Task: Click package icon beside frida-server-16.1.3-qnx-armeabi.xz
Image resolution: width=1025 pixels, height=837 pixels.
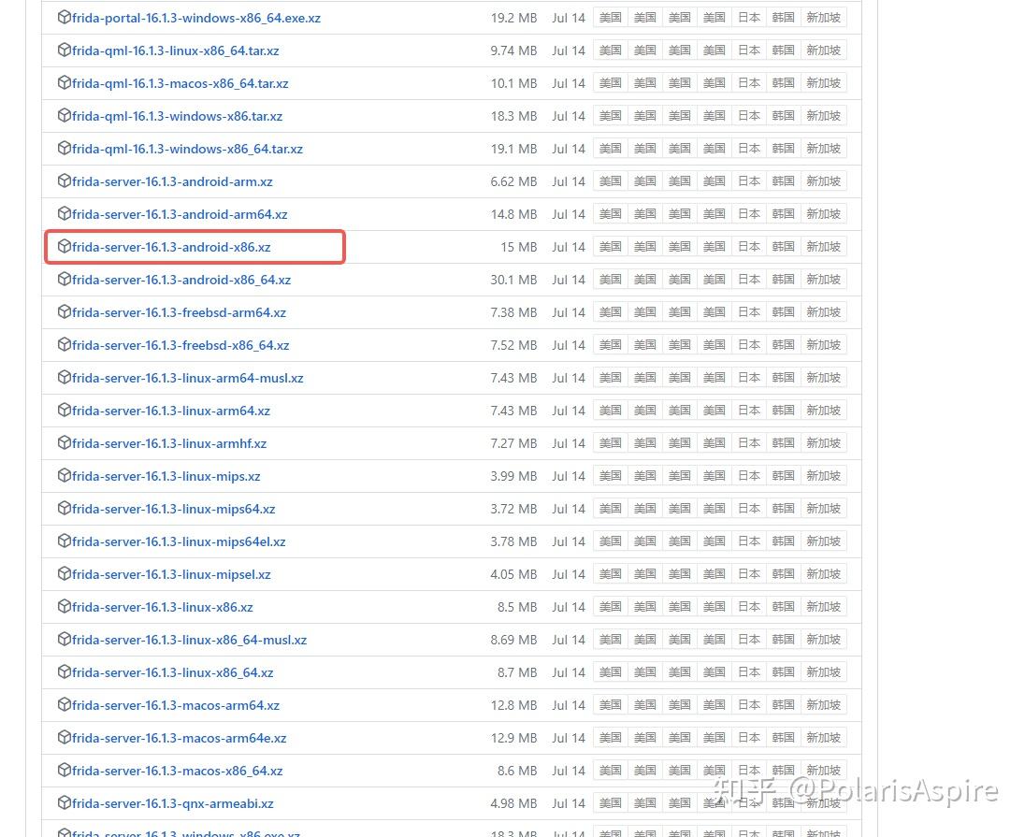Action: [64, 801]
